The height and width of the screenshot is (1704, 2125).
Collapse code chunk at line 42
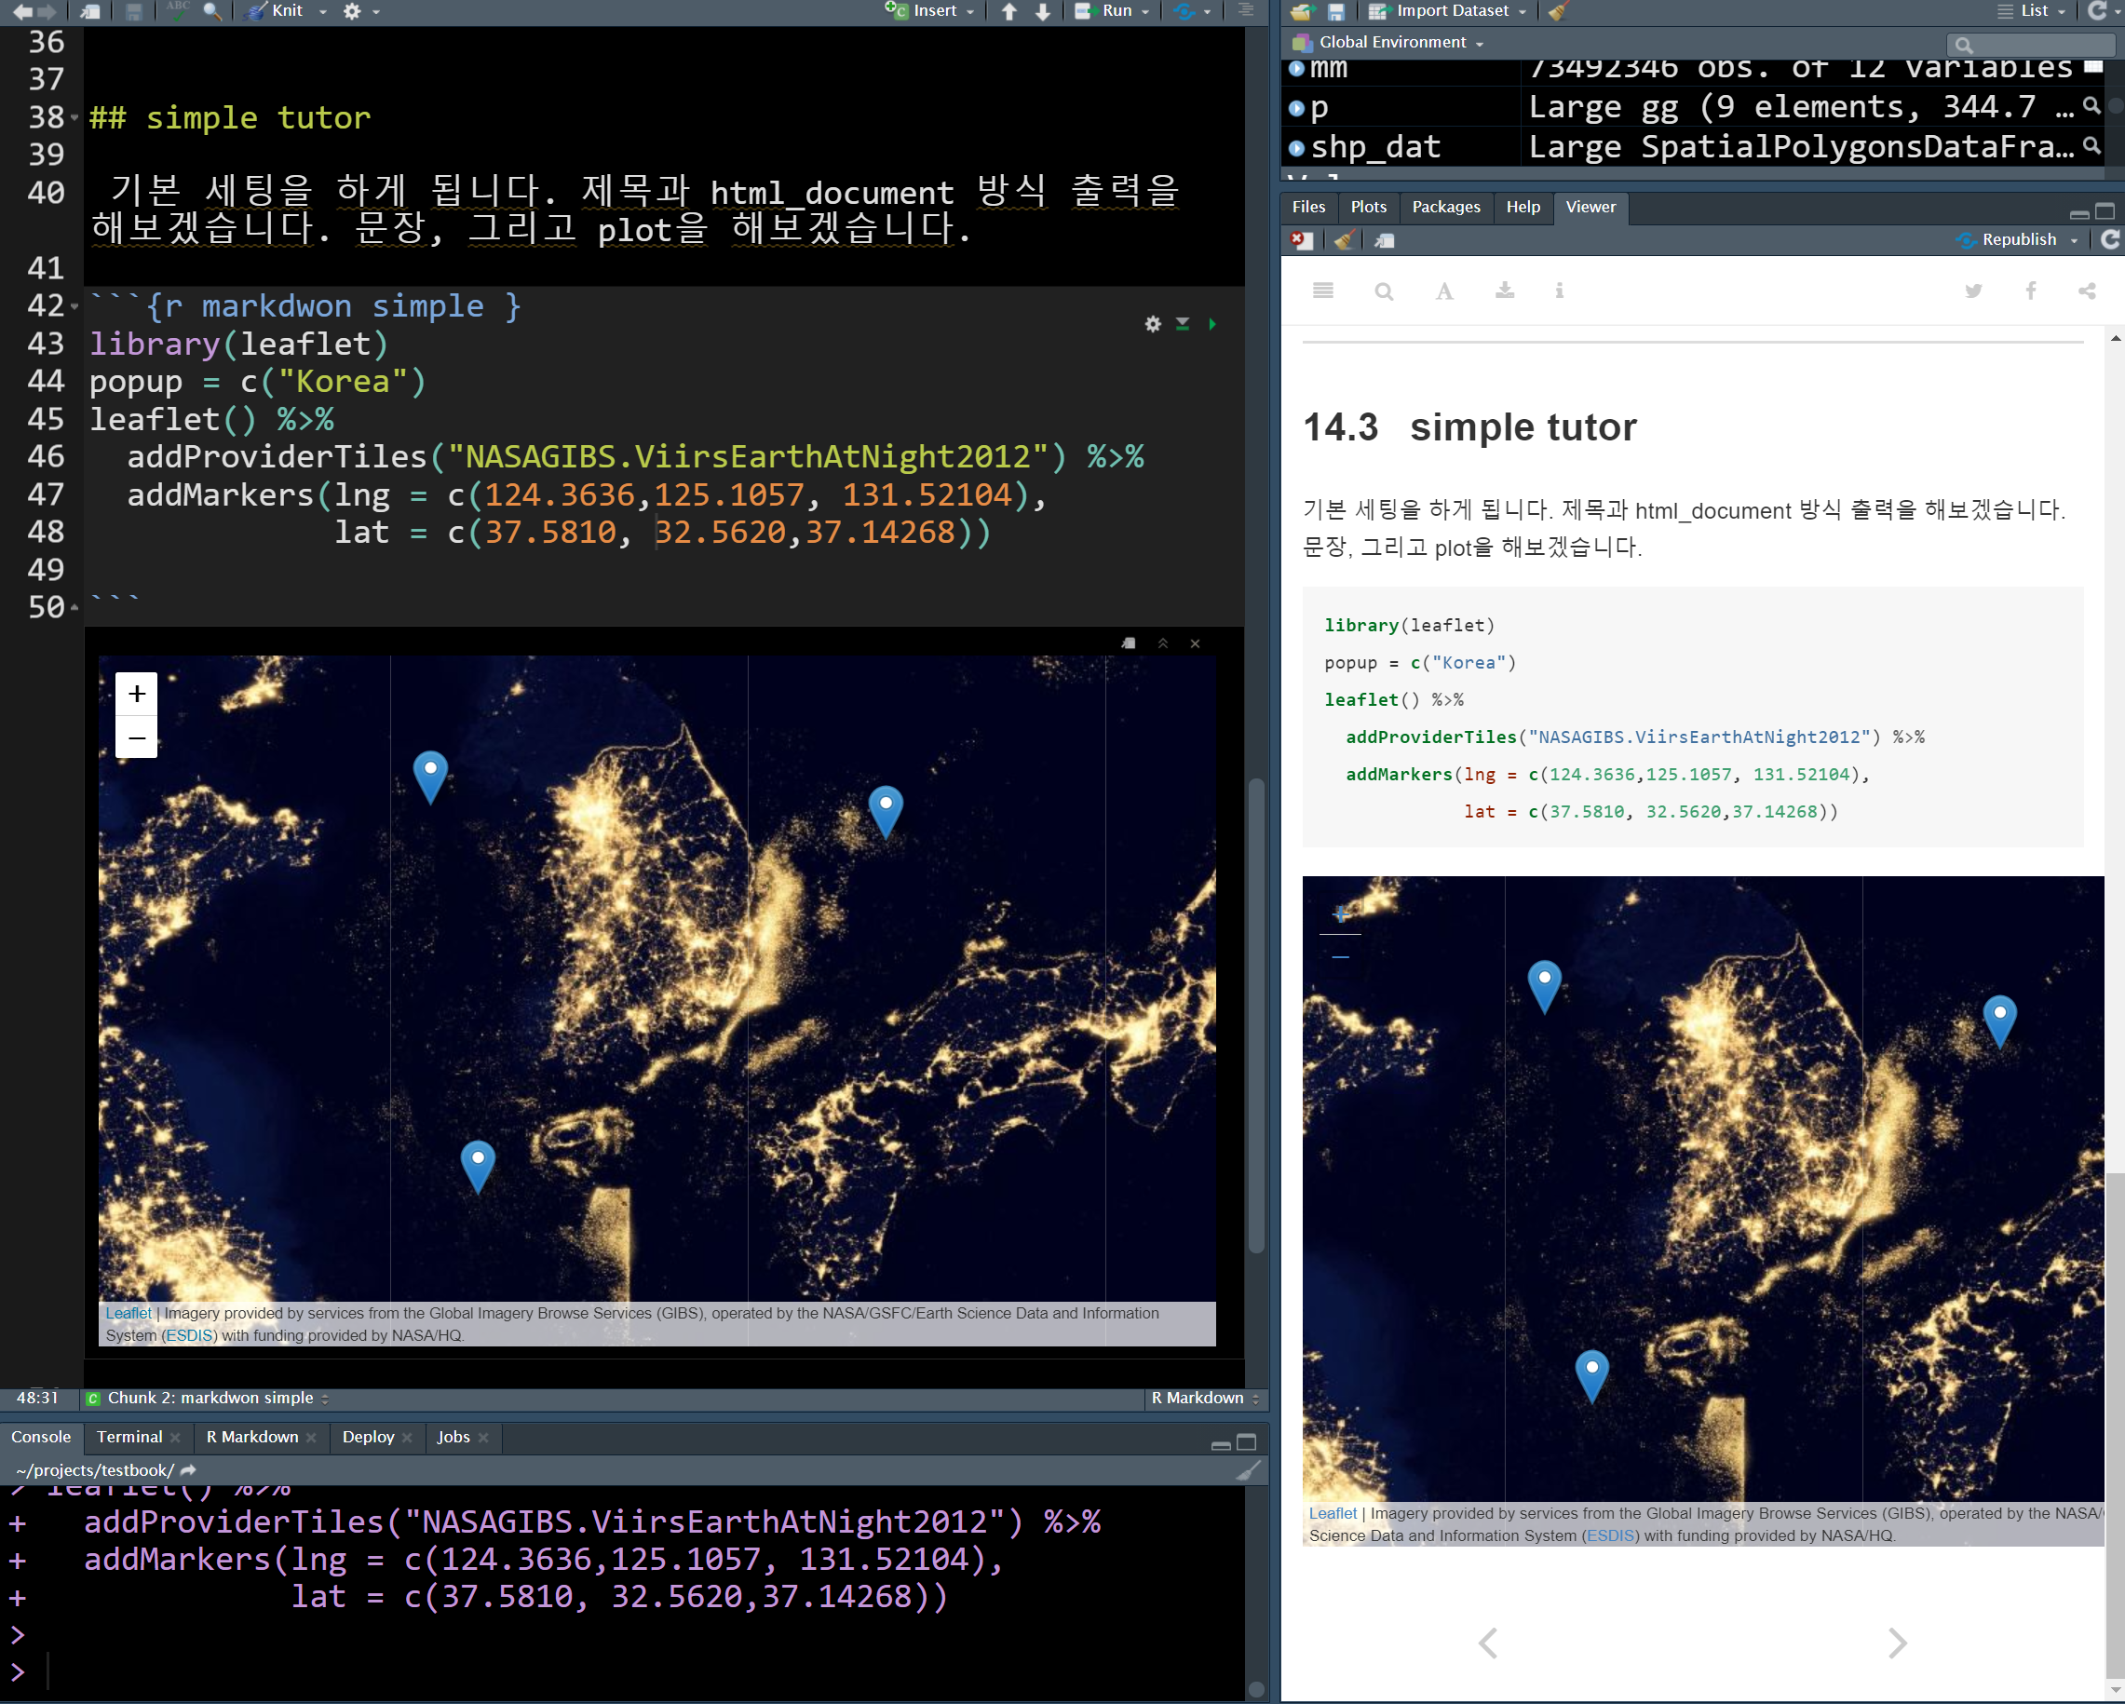[74, 306]
